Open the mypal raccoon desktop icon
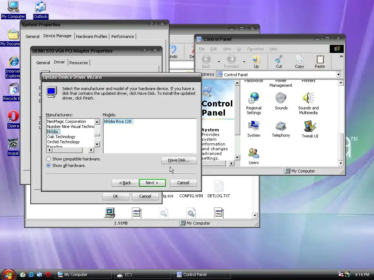The image size is (374, 280). [x=13, y=147]
